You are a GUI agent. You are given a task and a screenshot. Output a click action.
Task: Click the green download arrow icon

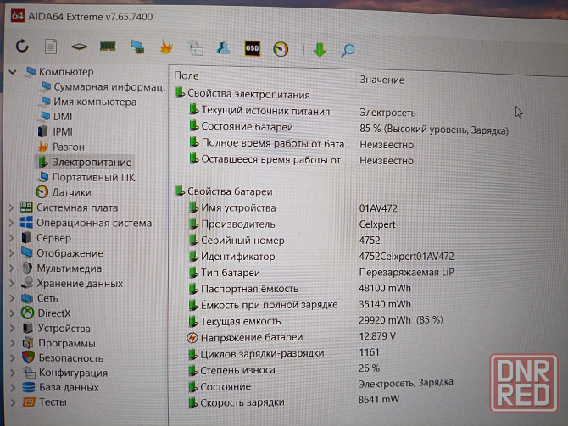[x=320, y=50]
